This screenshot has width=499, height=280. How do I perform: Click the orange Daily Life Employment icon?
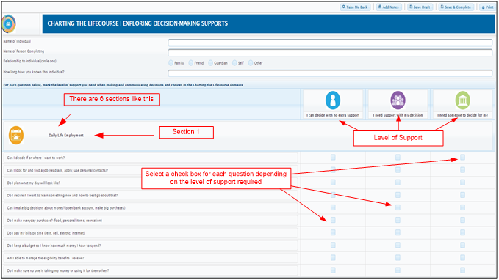[x=16, y=136]
